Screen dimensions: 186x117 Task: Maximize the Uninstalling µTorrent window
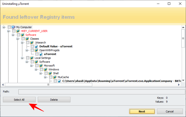pyautogui.click(x=169, y=4)
